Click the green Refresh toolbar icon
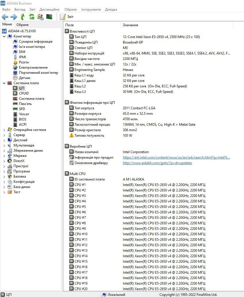Image resolution: width=244 pixels, height=297 pixels. (x=32, y=17)
